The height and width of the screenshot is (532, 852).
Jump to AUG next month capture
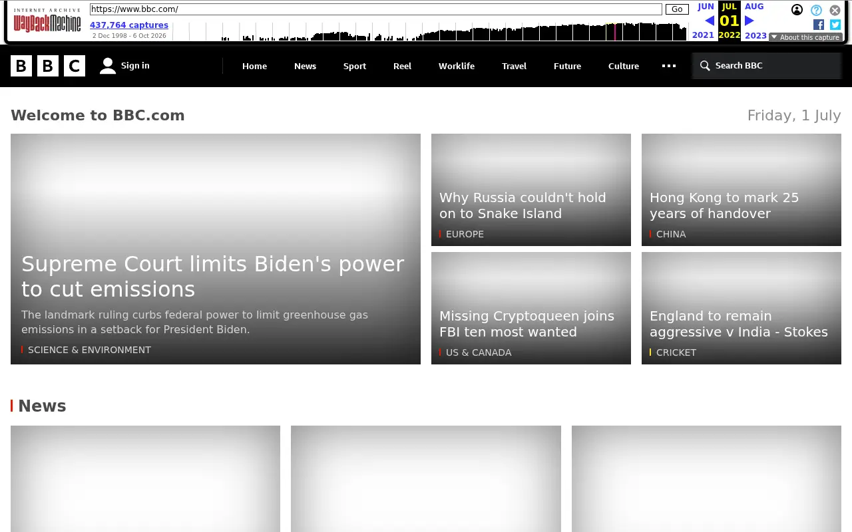click(x=754, y=7)
